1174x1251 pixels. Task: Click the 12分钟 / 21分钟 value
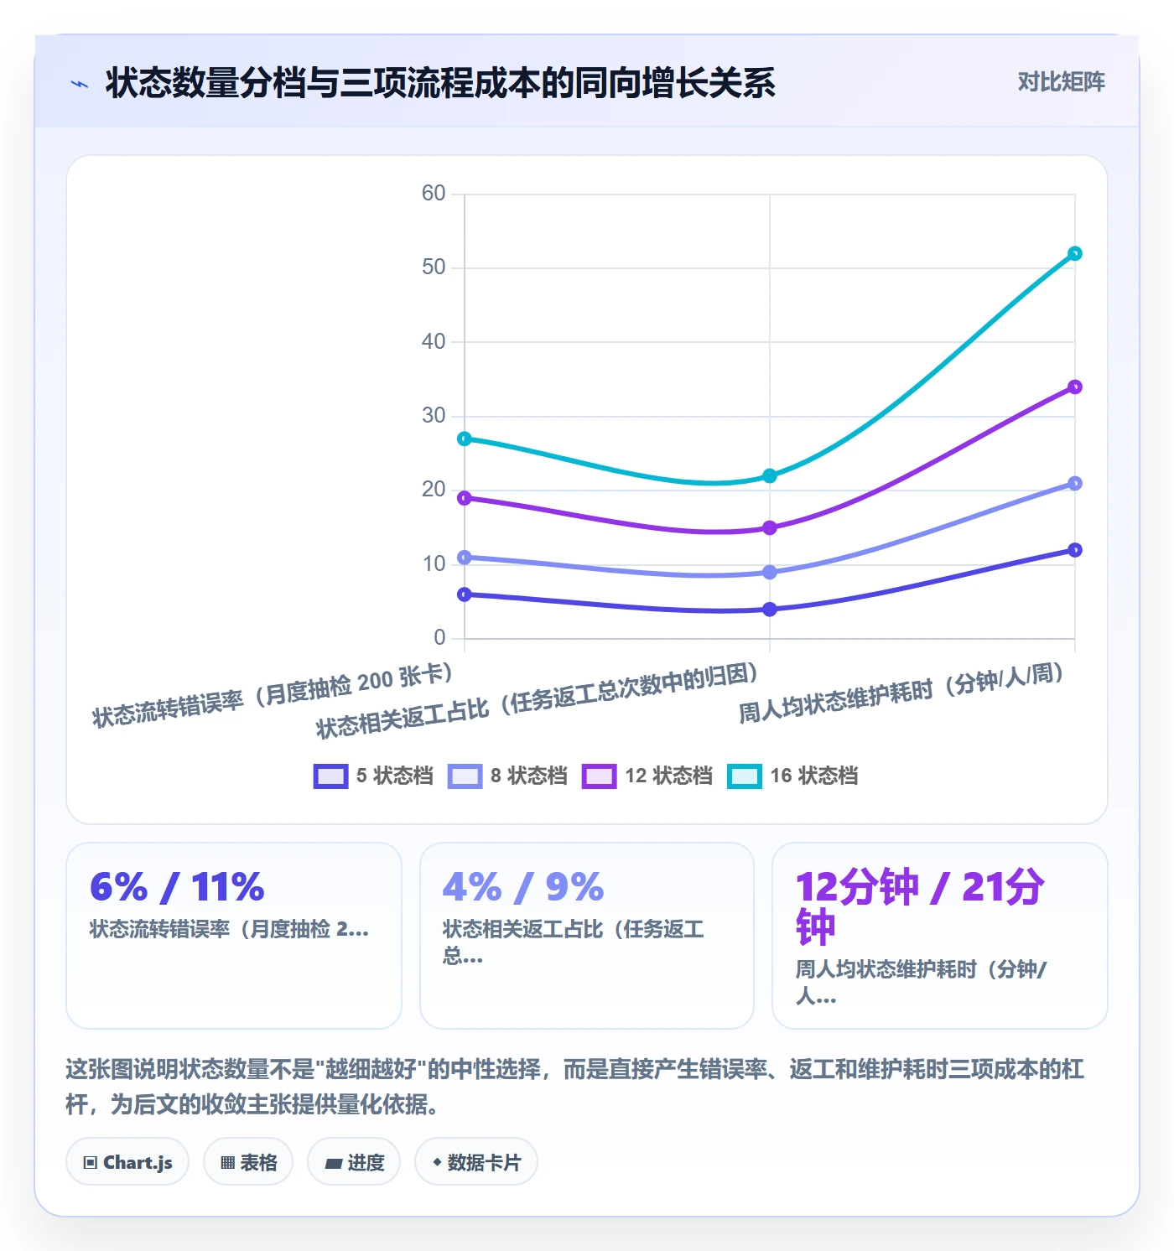(920, 907)
